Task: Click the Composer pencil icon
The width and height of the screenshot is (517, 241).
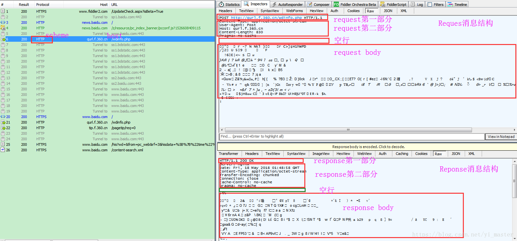Action: tap(310, 4)
